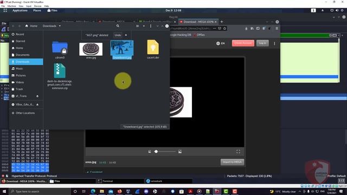Viewport: 347px width, 195px height.
Task: Open Firefox application hamburger menu
Action: click(277, 28)
